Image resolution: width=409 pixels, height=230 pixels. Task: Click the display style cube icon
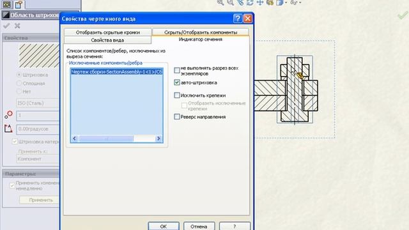tap(280, 3)
